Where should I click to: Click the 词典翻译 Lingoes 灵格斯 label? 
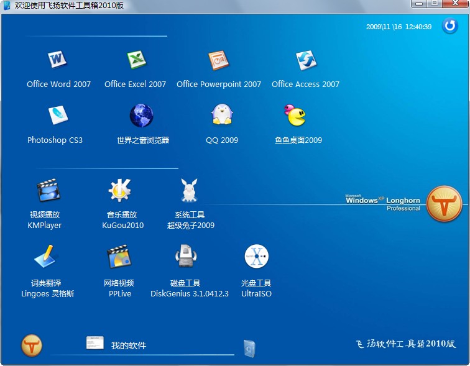click(x=48, y=288)
